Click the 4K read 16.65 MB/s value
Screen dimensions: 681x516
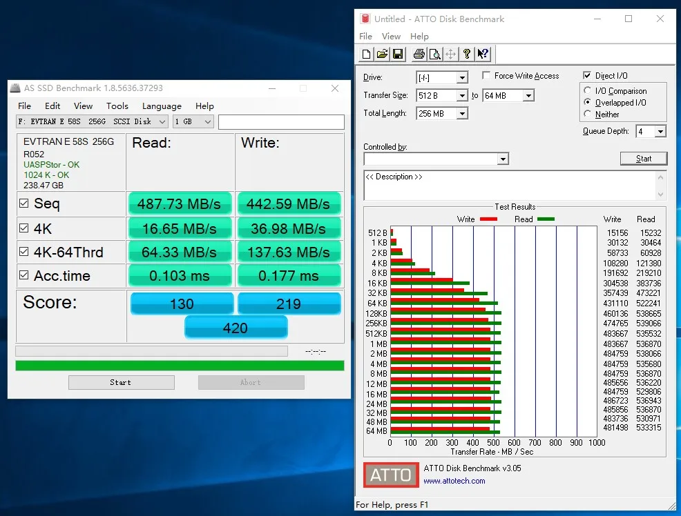pos(180,228)
